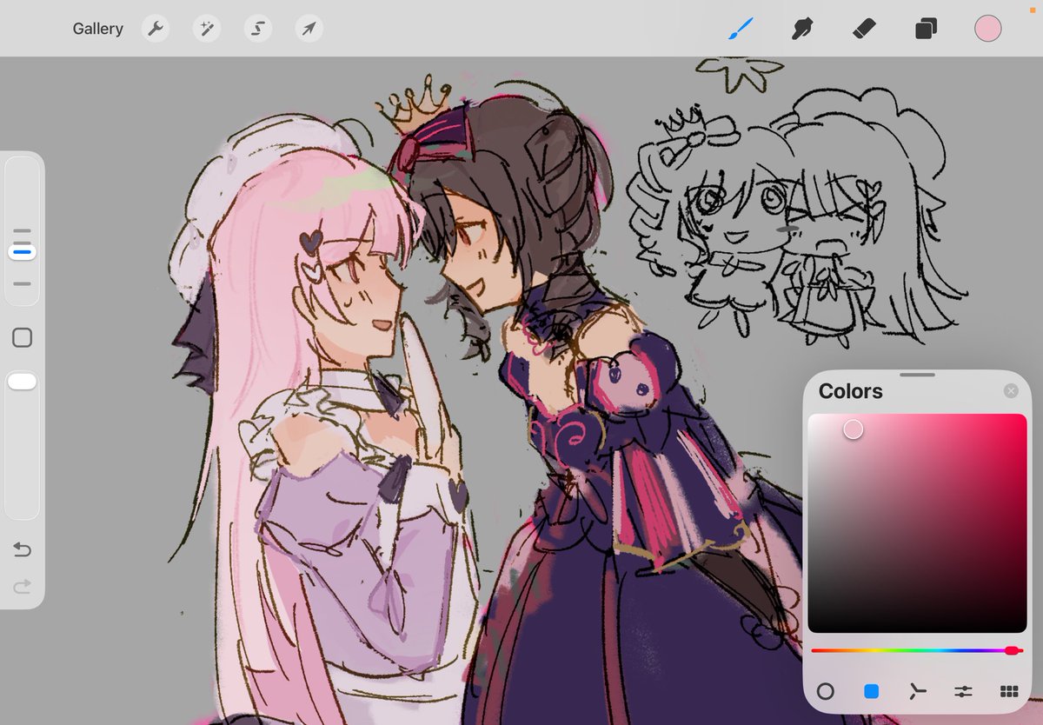Screen dimensions: 1043x725
Task: Open the Layers panel
Action: [926, 29]
